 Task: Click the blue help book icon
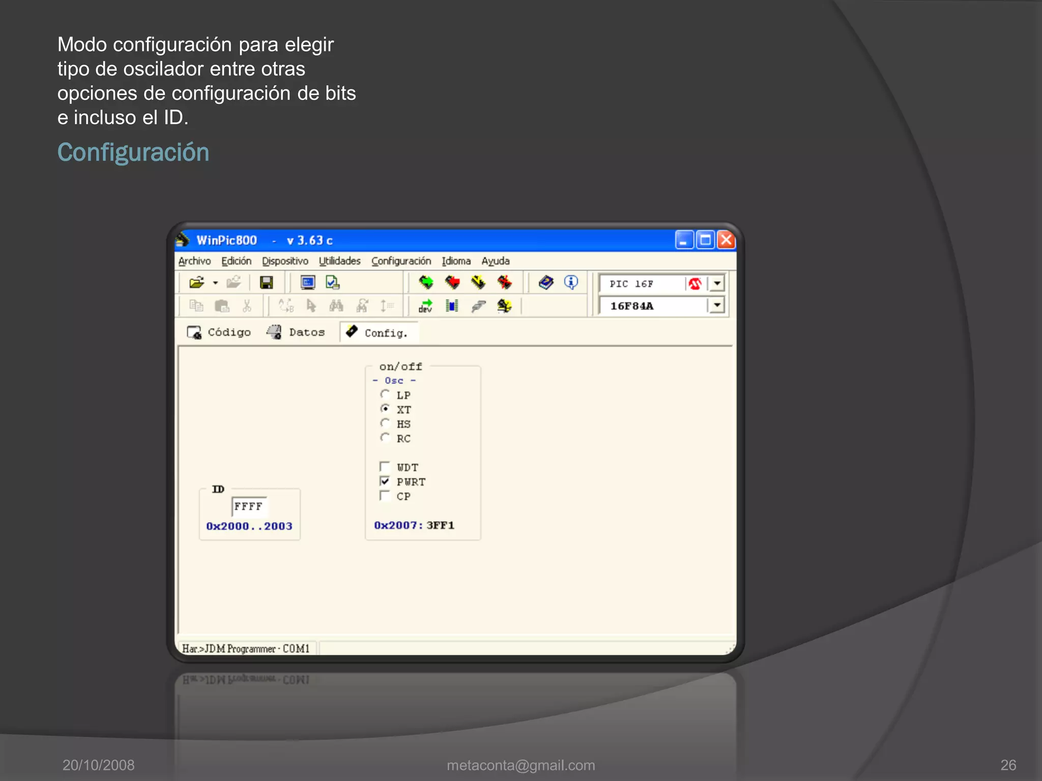546,282
